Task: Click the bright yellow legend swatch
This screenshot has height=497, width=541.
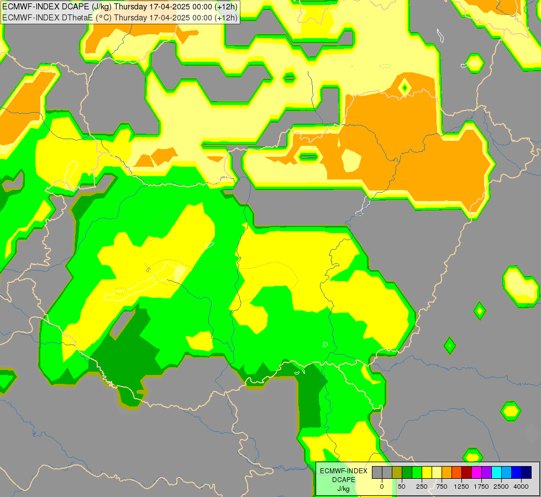Action: click(427, 472)
